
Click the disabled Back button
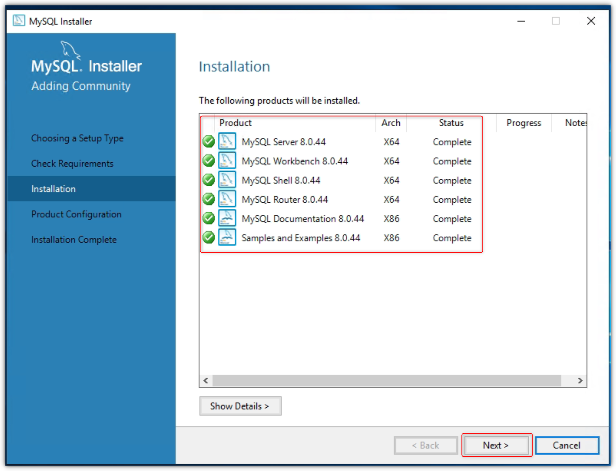426,445
